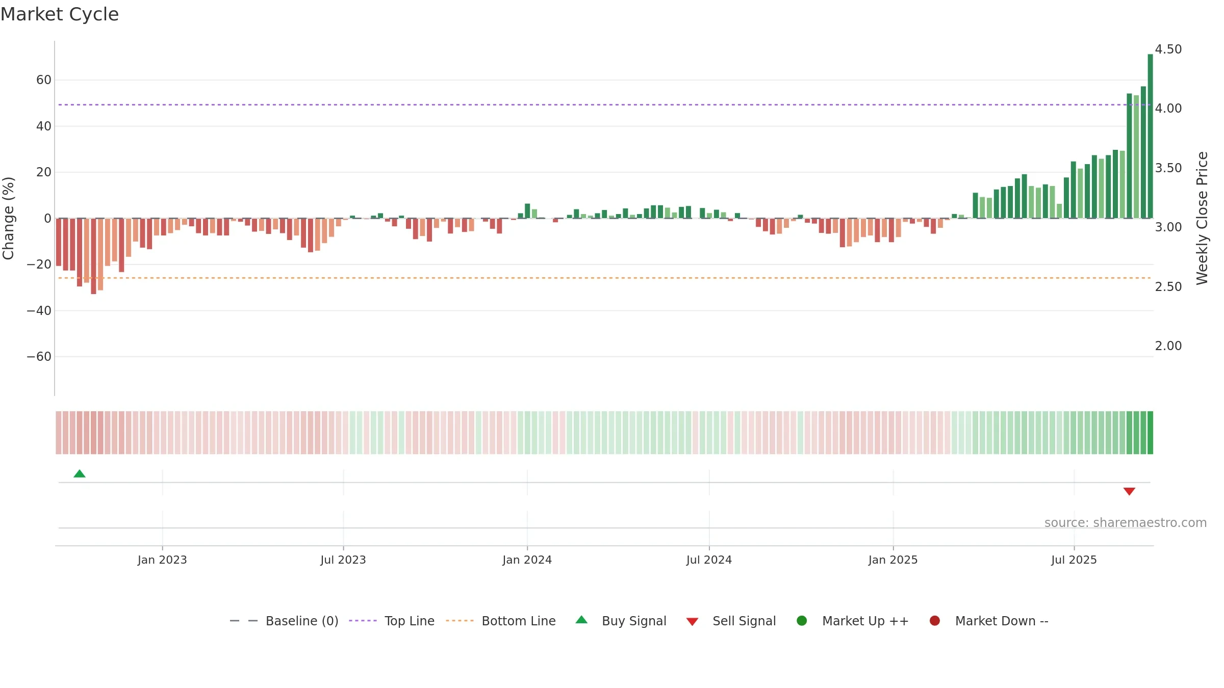Click the red triangle icon in legend
Screen dimensions: 1224x688
(692, 622)
